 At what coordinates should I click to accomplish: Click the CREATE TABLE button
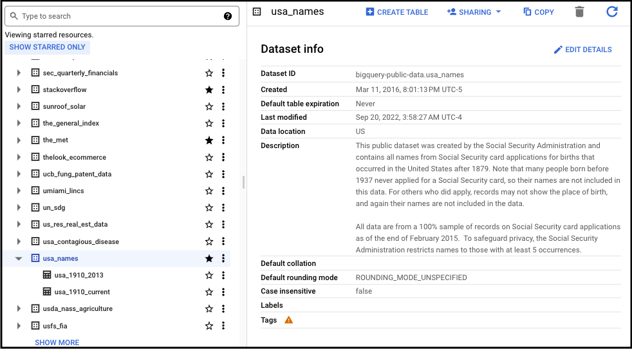tap(397, 12)
